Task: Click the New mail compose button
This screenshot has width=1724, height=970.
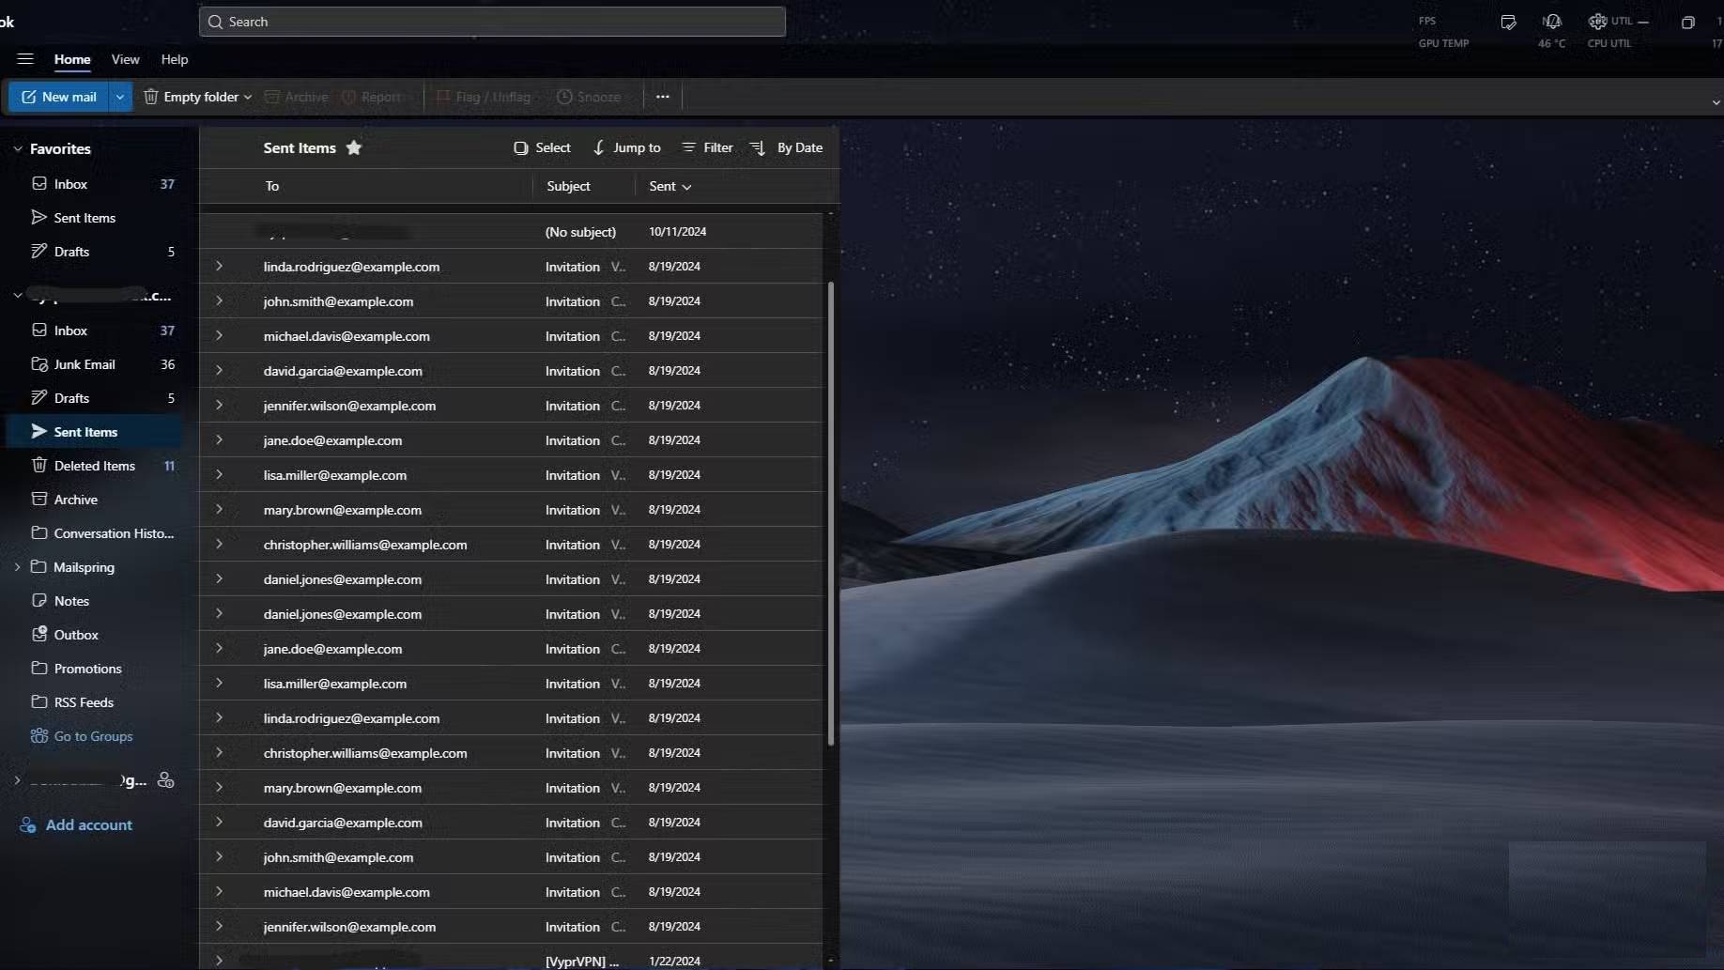Action: (x=58, y=97)
